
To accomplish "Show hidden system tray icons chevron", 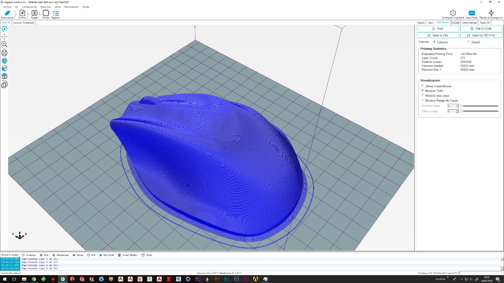I will (462, 279).
